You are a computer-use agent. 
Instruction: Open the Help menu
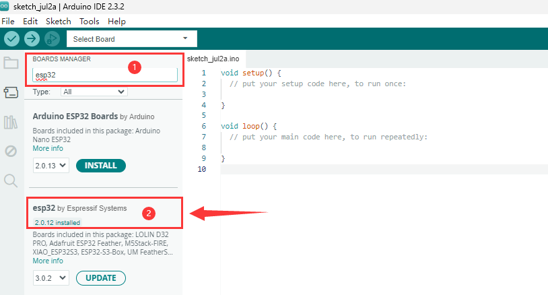click(x=116, y=22)
